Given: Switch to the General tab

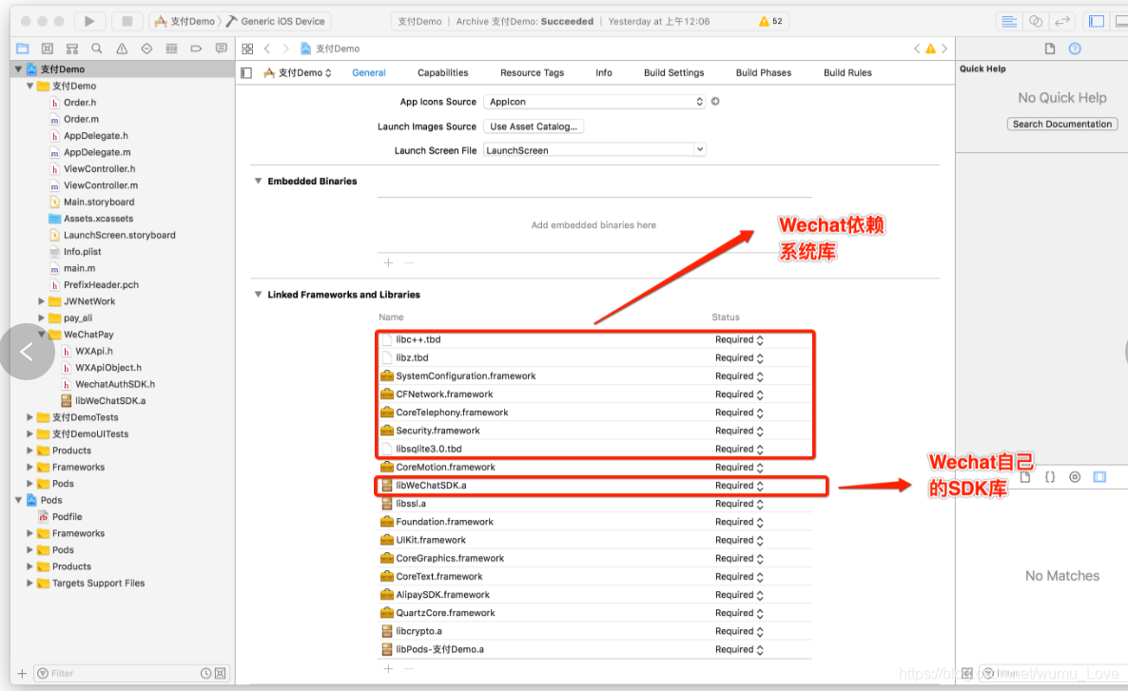Looking at the screenshot, I should [369, 72].
